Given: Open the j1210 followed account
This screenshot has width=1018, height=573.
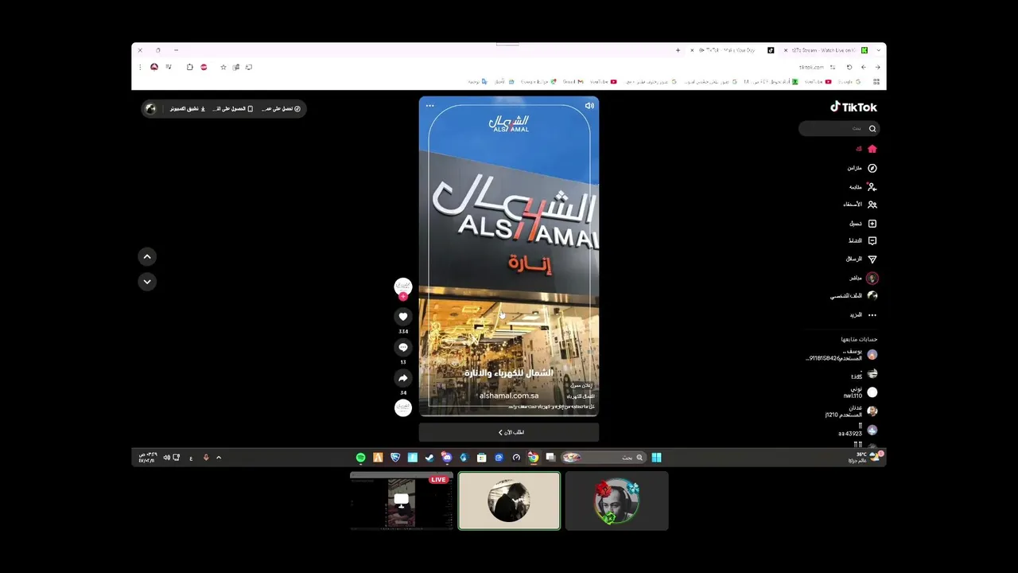Looking at the screenshot, I should [x=850, y=411].
